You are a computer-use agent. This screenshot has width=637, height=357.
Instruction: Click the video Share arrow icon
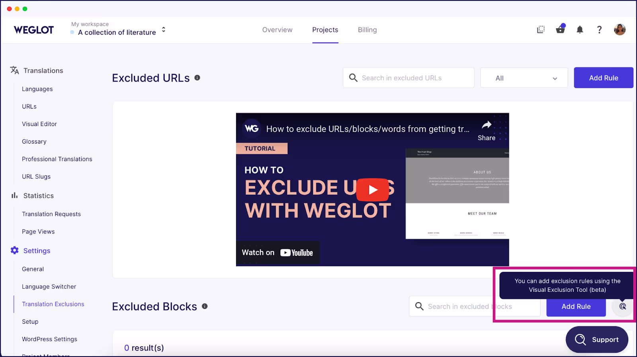[x=487, y=126]
